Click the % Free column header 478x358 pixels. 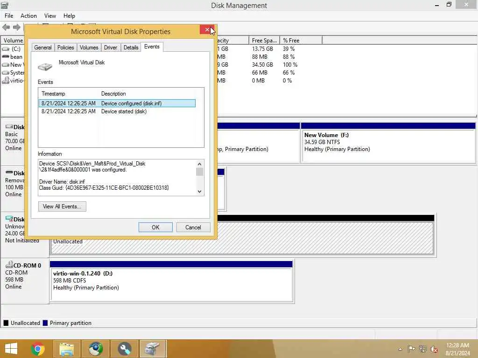301,41
